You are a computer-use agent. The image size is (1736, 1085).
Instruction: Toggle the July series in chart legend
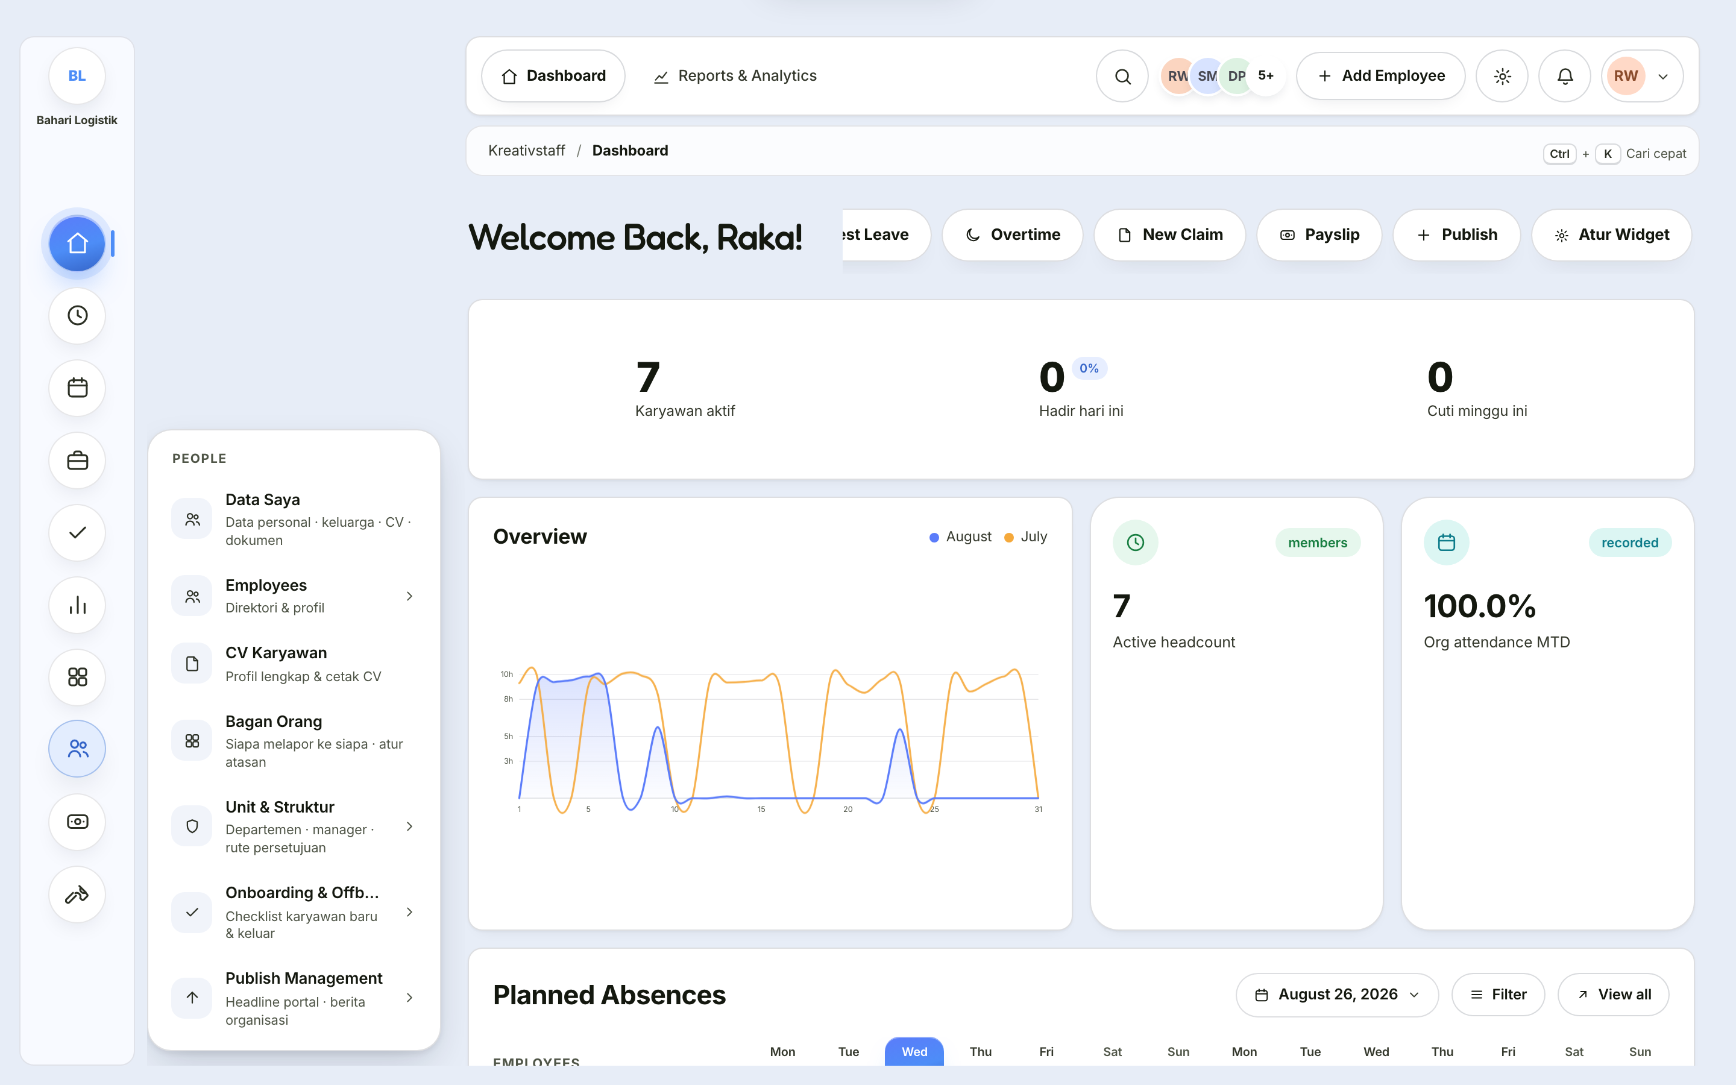coord(1026,536)
